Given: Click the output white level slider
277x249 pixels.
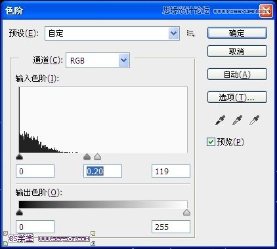Looking at the screenshot, I should (186, 212).
